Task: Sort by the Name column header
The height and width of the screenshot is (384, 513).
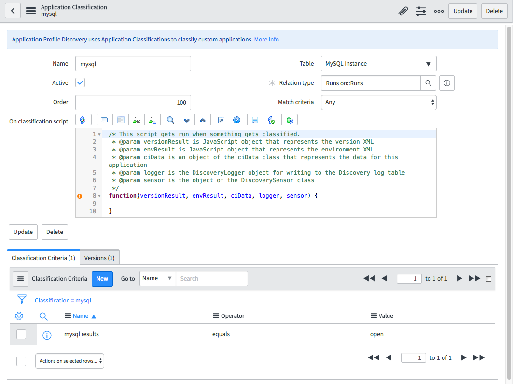Action: tap(81, 316)
